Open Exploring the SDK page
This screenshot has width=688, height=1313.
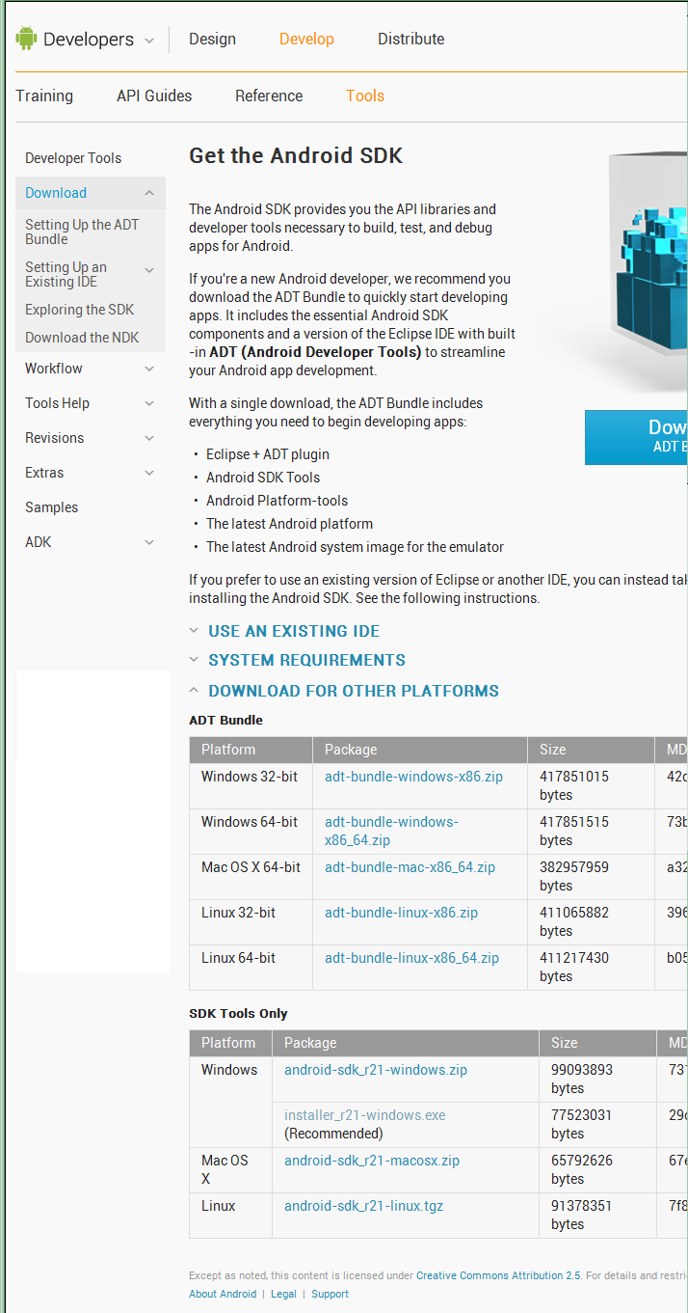pos(80,310)
